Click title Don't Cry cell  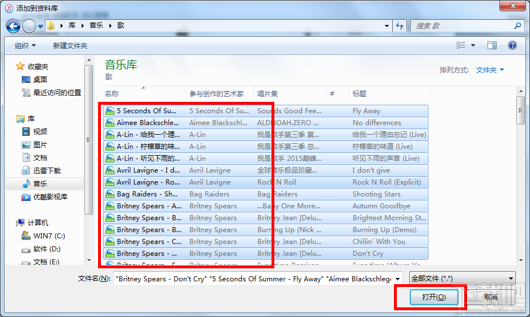[368, 254]
